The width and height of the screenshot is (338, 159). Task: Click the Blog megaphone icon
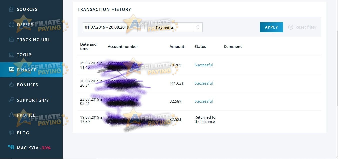click(x=12, y=133)
